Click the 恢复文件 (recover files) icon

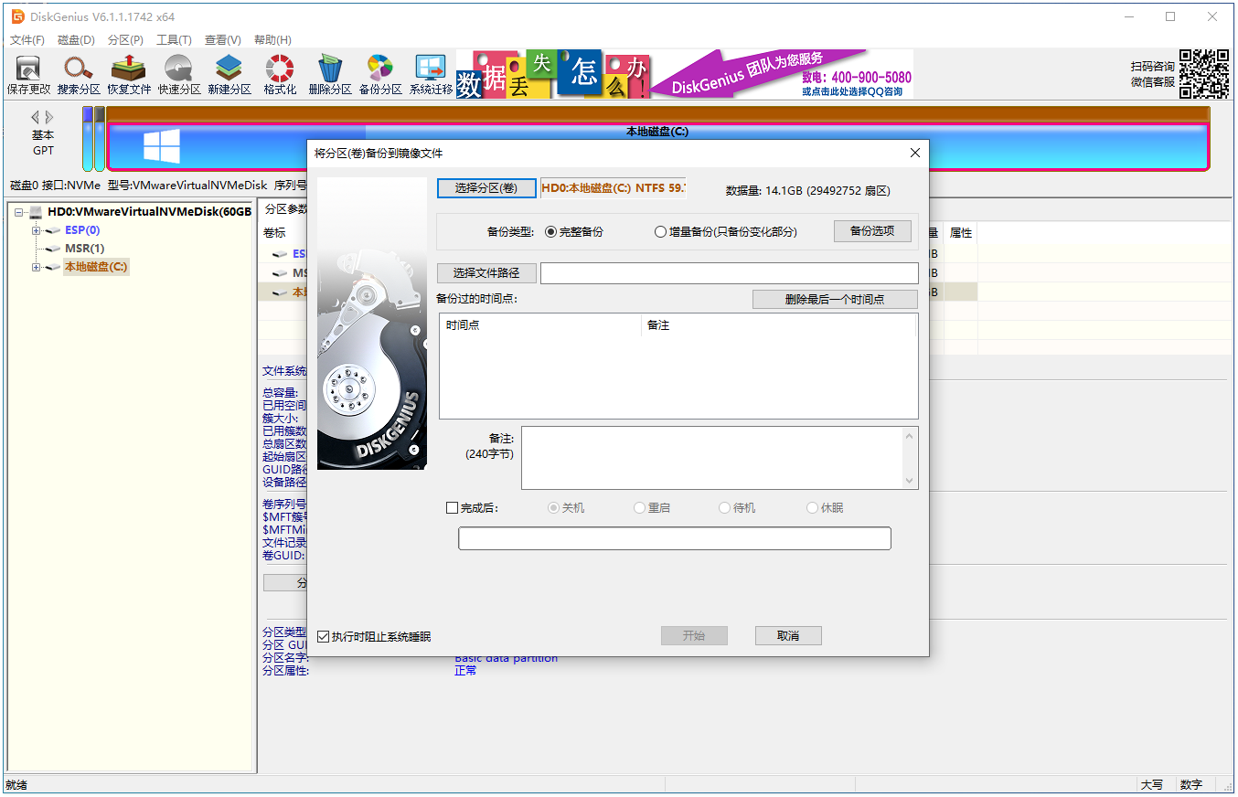coord(128,73)
